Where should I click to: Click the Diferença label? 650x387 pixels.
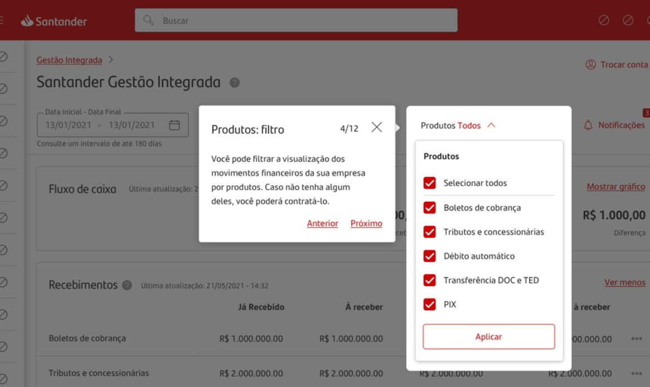click(630, 233)
